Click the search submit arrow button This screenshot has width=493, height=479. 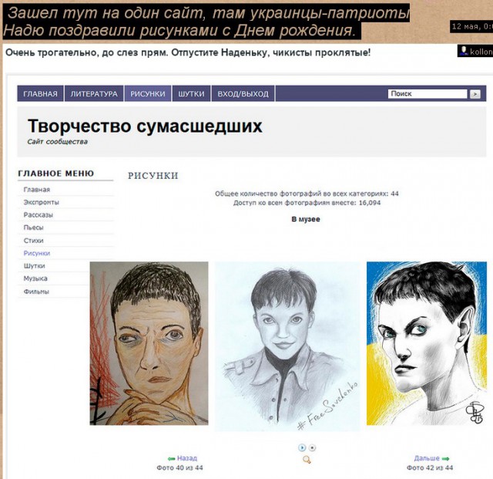(475, 94)
